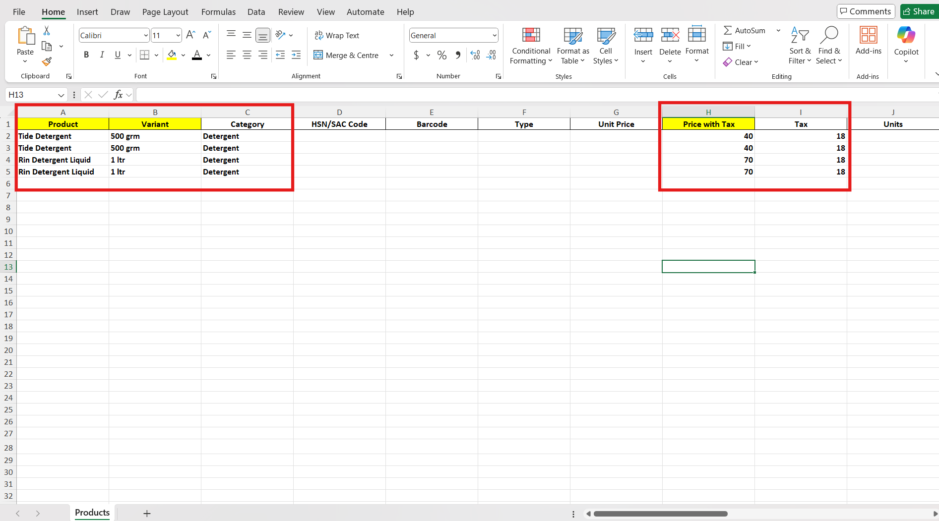Toggle Bold formatting

pyautogui.click(x=86, y=55)
